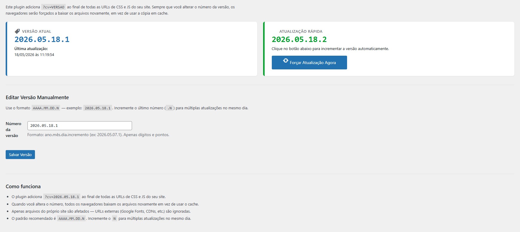Click bullet about Google Fonts external URLs
Image resolution: width=520 pixels, height=232 pixels.
click(101, 211)
